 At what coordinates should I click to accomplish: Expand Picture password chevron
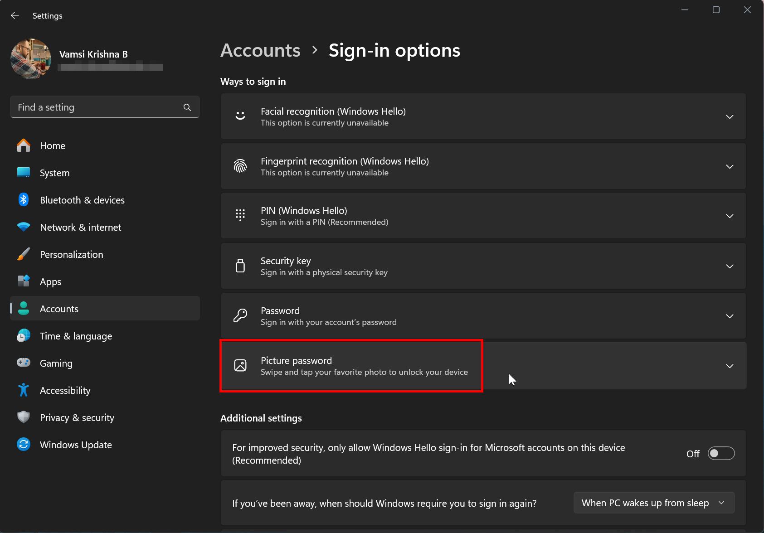pyautogui.click(x=730, y=366)
